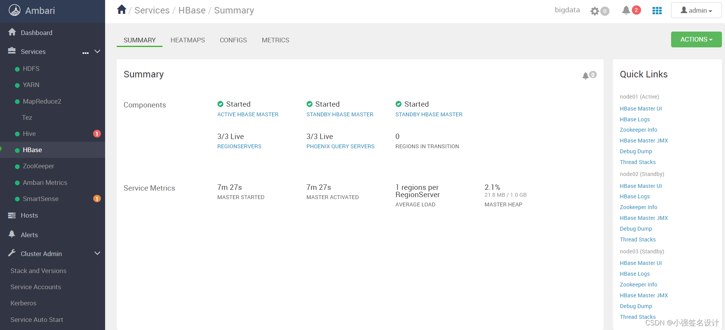This screenshot has height=330, width=725.
Task: Open node01 HBase Logs link
Action: 635,119
